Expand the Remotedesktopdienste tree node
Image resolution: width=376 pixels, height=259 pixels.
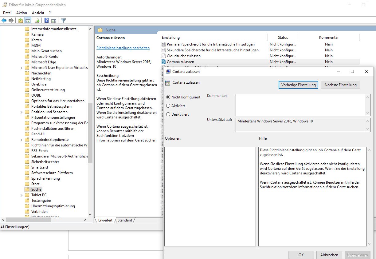21,140
